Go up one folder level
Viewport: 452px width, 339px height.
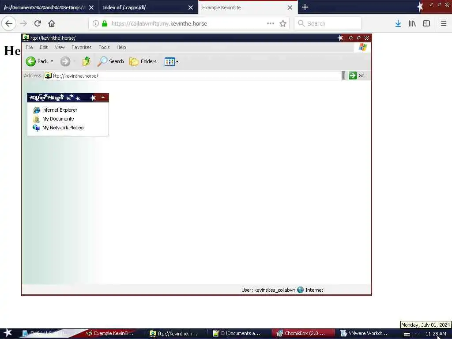(x=86, y=61)
